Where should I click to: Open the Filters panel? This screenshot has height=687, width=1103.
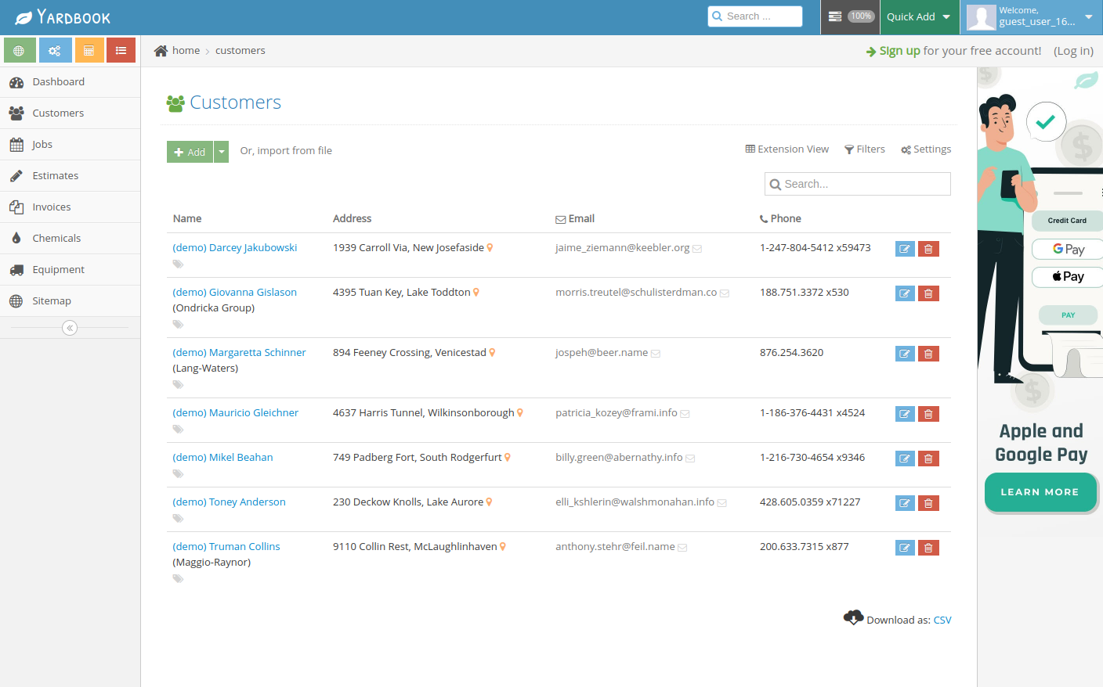tap(865, 149)
